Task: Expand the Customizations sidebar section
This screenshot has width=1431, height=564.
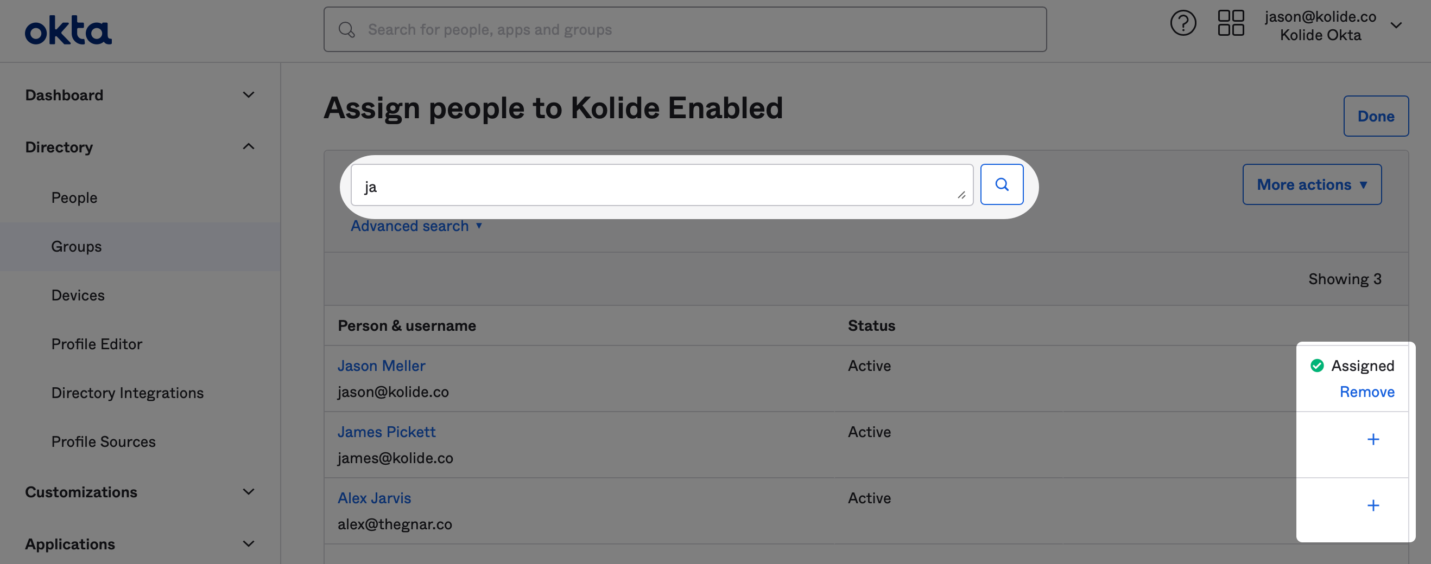Action: (x=248, y=492)
